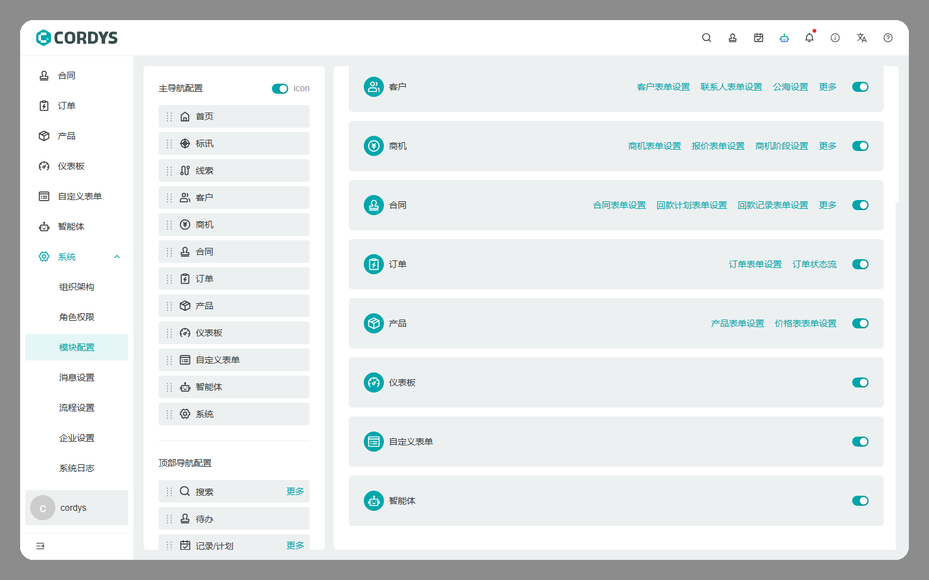This screenshot has height=580, width=929.
Task: Click the 自定义表单 module round icon
Action: pyautogui.click(x=374, y=442)
